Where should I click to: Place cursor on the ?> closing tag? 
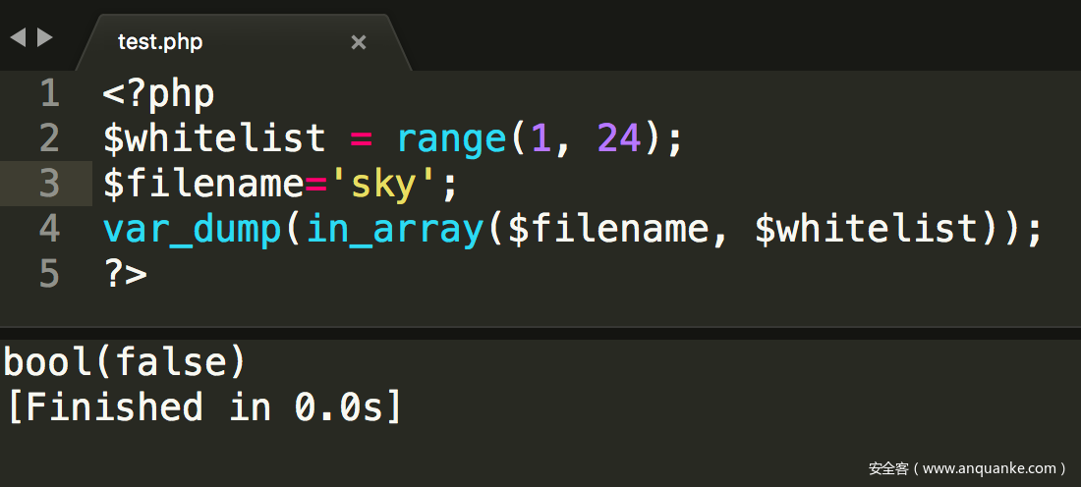pos(125,274)
